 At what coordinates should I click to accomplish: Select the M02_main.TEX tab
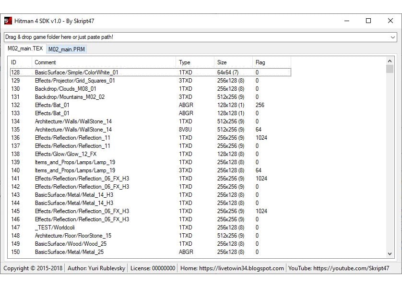click(x=25, y=48)
